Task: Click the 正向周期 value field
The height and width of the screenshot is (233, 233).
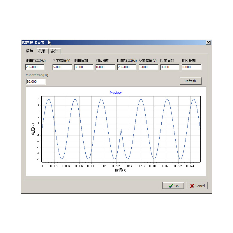Action: (x=84, y=67)
